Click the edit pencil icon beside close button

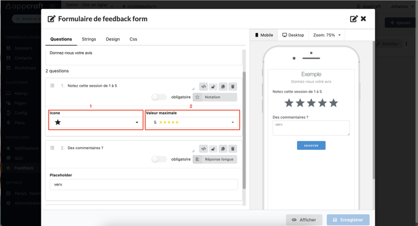(354, 19)
